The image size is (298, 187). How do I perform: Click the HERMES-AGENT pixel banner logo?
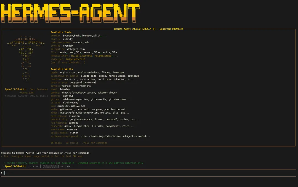pyautogui.click(x=70, y=13)
